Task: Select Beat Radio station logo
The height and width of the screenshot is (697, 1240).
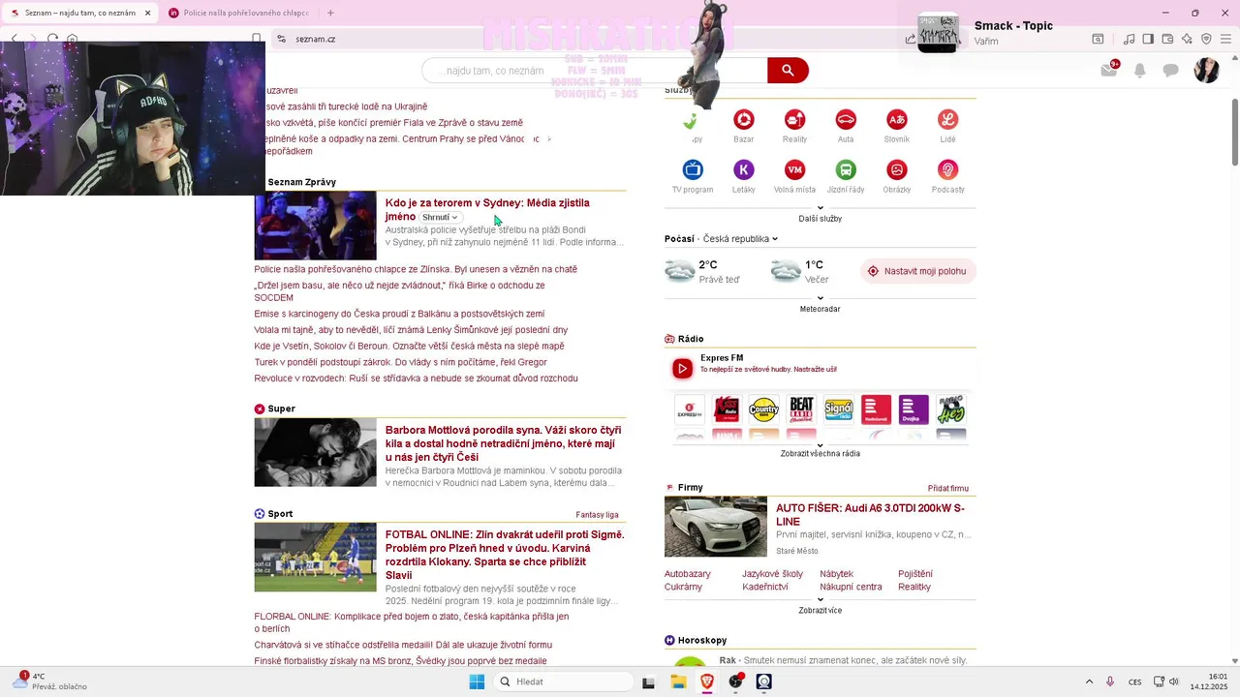Action: [x=801, y=409]
